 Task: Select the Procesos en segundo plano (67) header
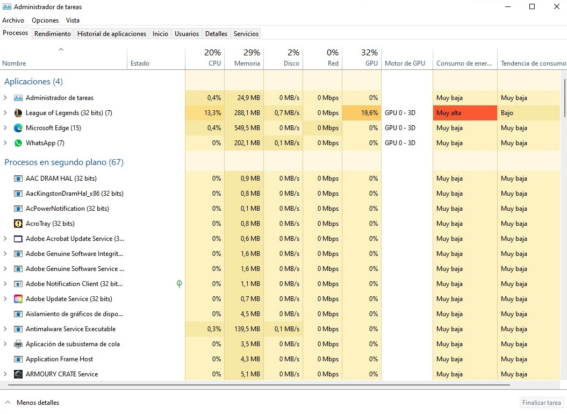pos(63,162)
